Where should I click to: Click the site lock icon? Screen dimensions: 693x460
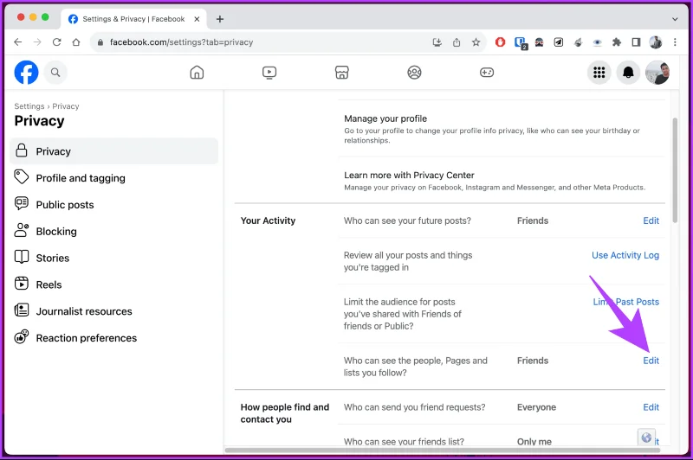pos(100,42)
